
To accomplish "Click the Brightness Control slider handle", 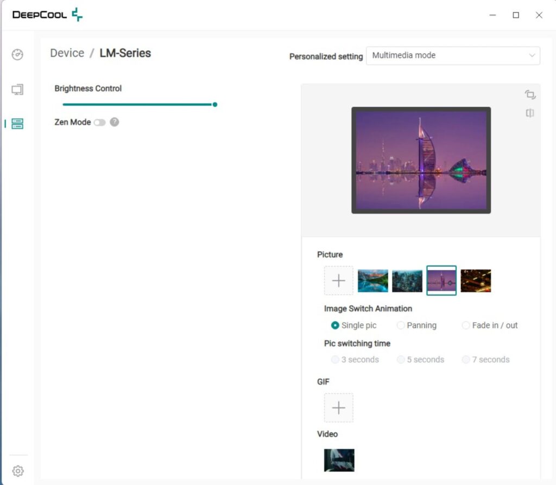I will (215, 105).
